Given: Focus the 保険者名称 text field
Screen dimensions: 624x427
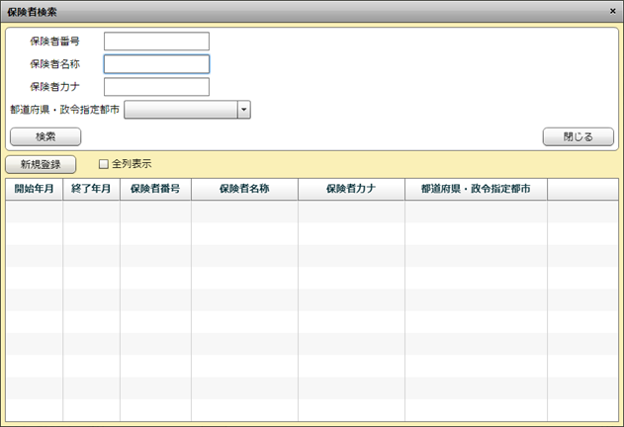Looking at the screenshot, I should 156,64.
